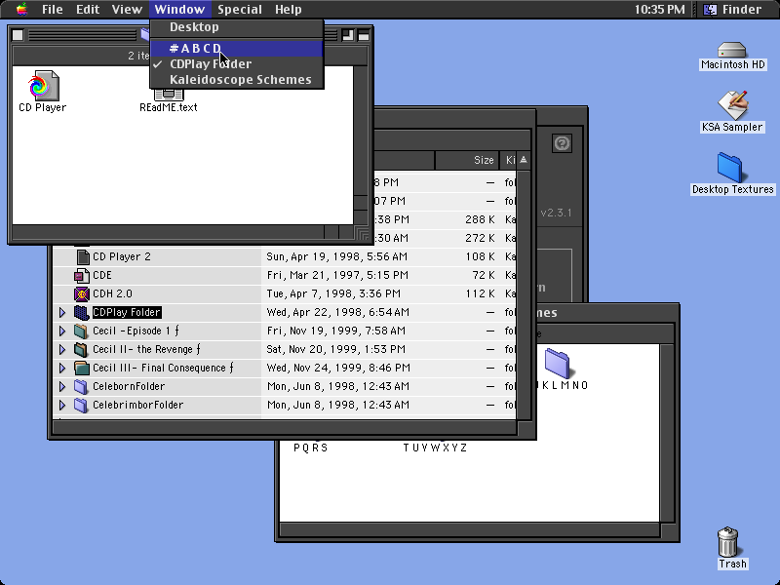
Task: Click the list window horizontal scrollbar
Action: 284,427
